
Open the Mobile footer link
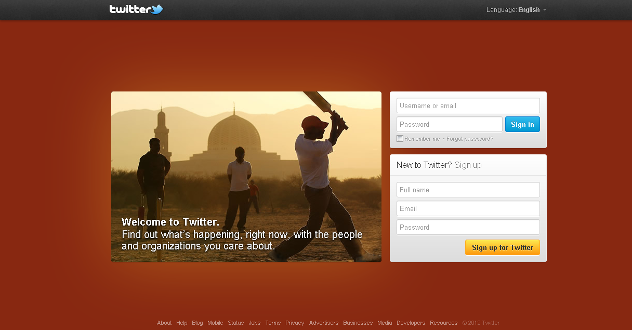[215, 323]
